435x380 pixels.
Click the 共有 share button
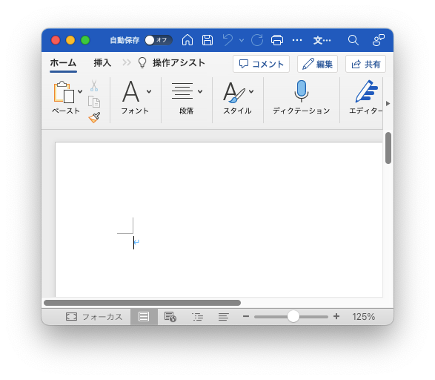(x=365, y=64)
